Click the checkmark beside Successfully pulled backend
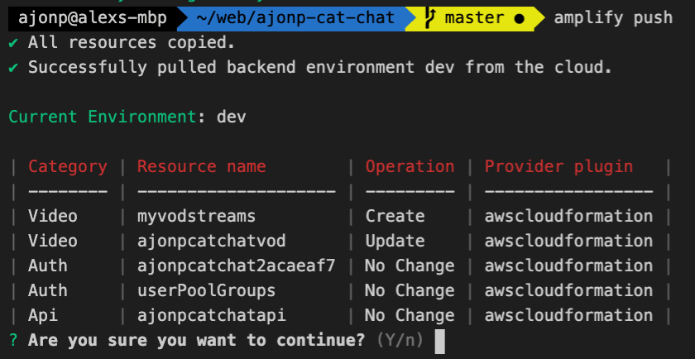 pyautogui.click(x=14, y=68)
